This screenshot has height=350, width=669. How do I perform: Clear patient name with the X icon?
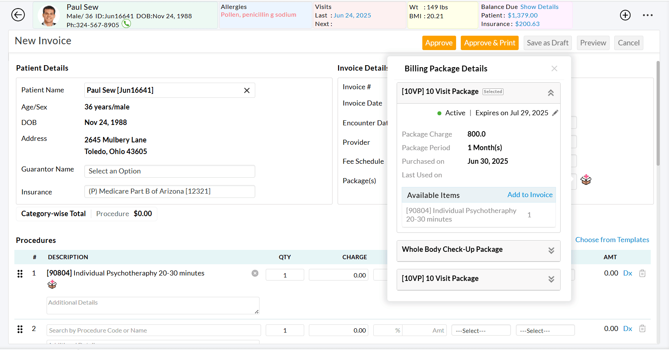tap(247, 90)
